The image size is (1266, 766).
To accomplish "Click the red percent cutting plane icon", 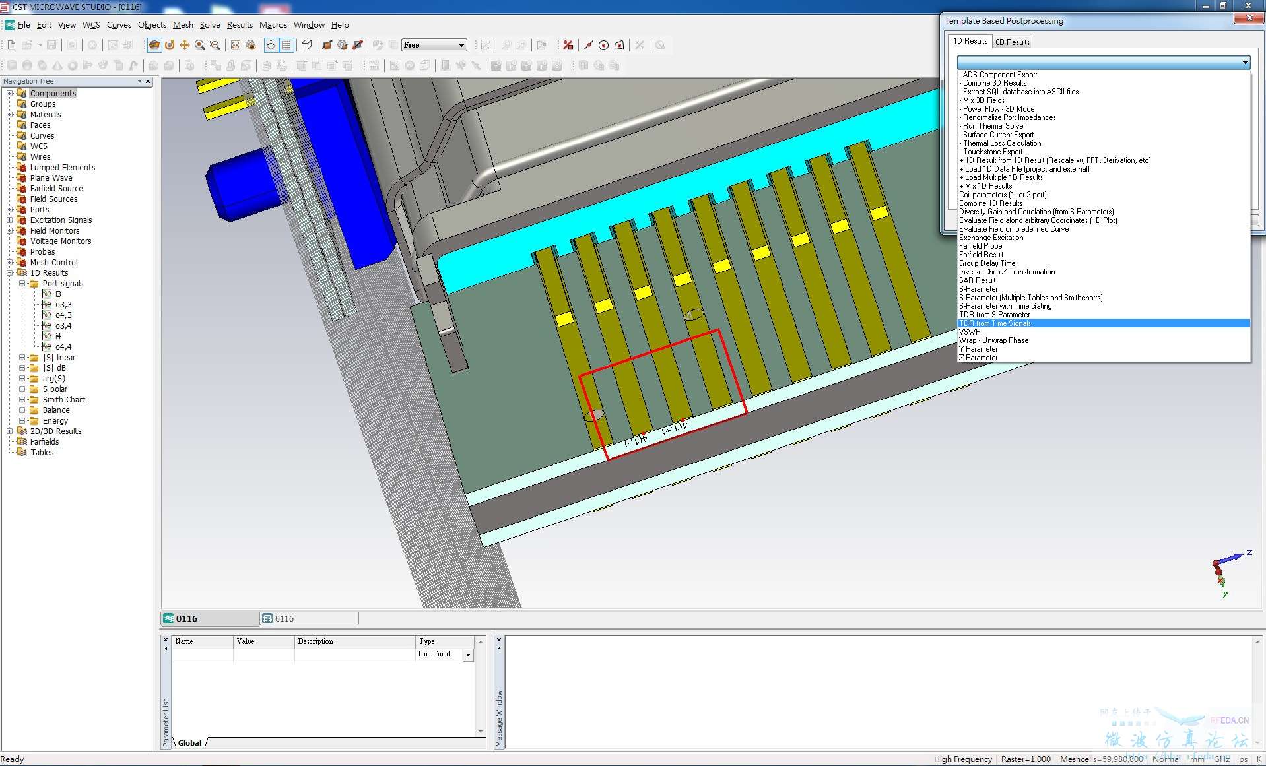I will (x=568, y=45).
